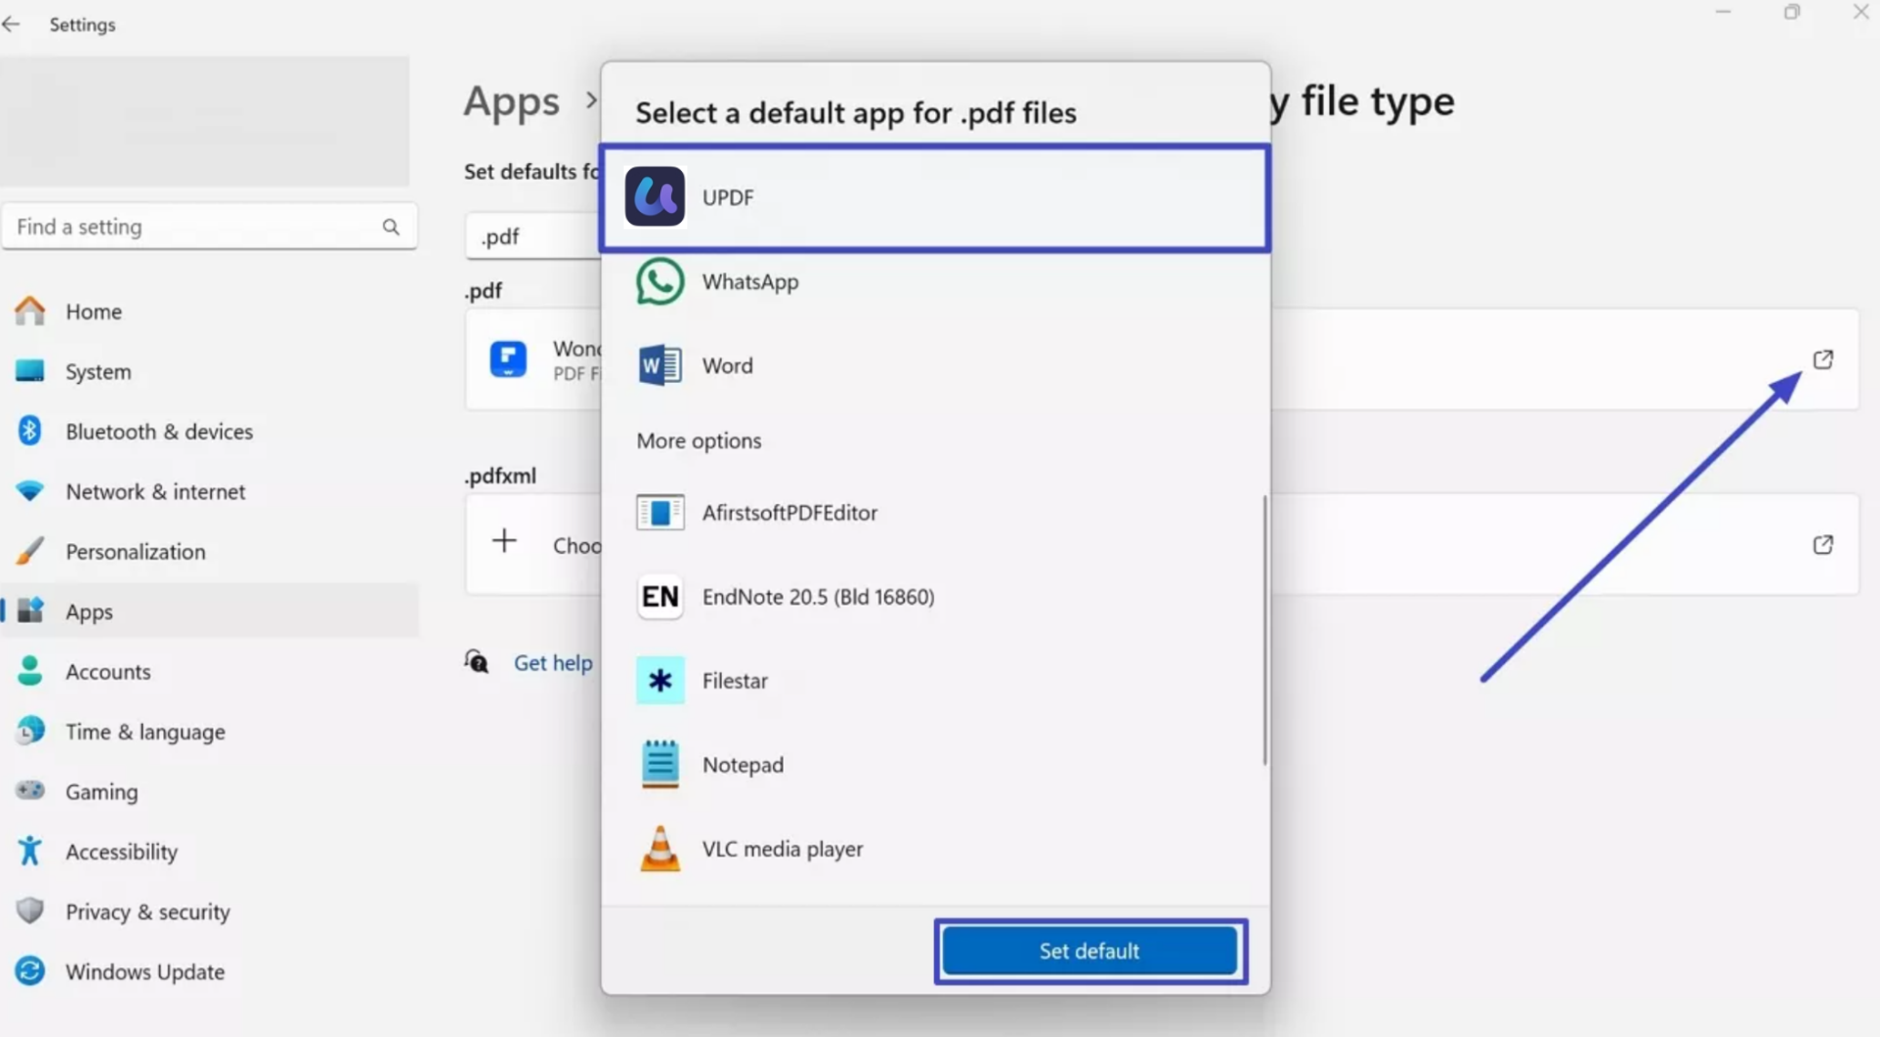Select the Word label text
The width and height of the screenshot is (1880, 1037).
(727, 366)
